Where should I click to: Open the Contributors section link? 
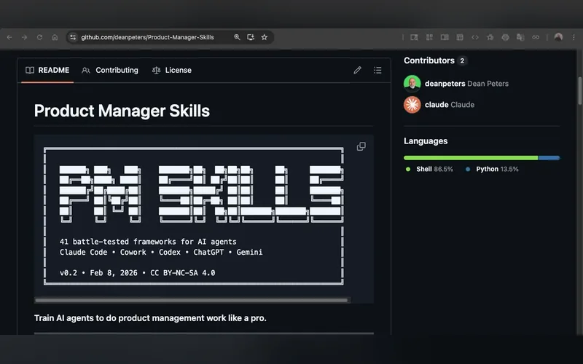tap(429, 60)
